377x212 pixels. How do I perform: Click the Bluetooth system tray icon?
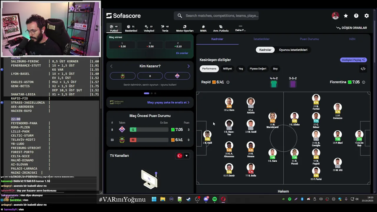pyautogui.click(x=302, y=199)
